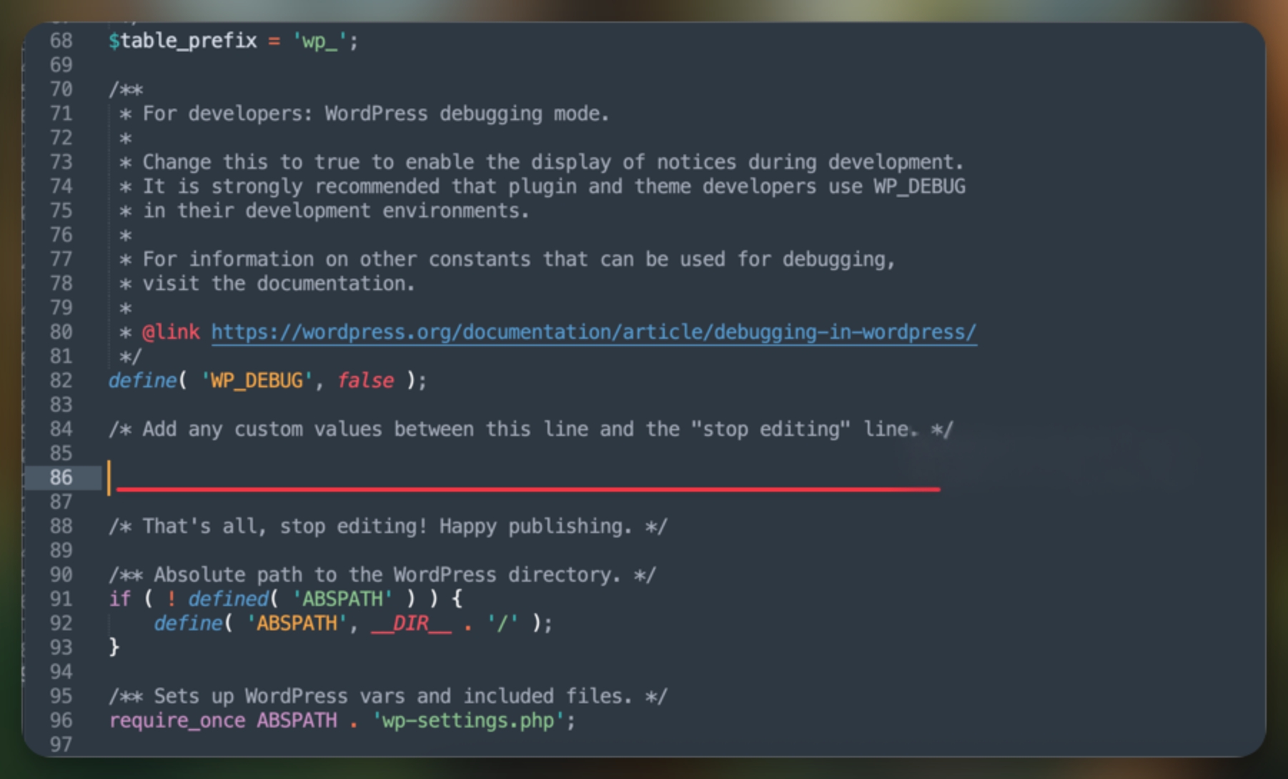1288x779 pixels.
Task: Click the 'wp_' string value
Action: tap(319, 41)
